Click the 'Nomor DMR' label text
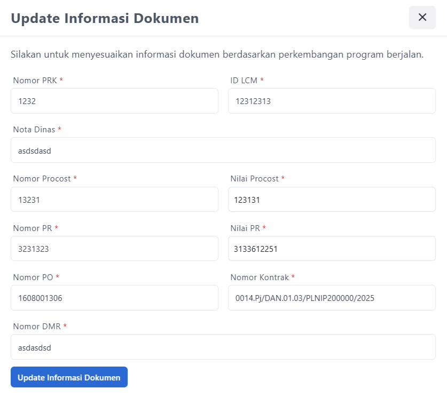 tap(37, 327)
